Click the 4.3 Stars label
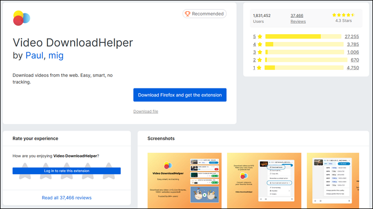This screenshot has width=373, height=209. click(344, 21)
